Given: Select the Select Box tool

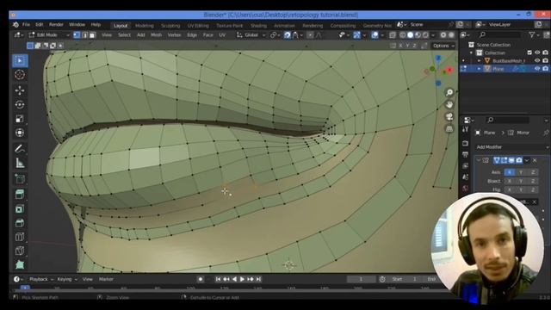Looking at the screenshot, I should tap(20, 61).
